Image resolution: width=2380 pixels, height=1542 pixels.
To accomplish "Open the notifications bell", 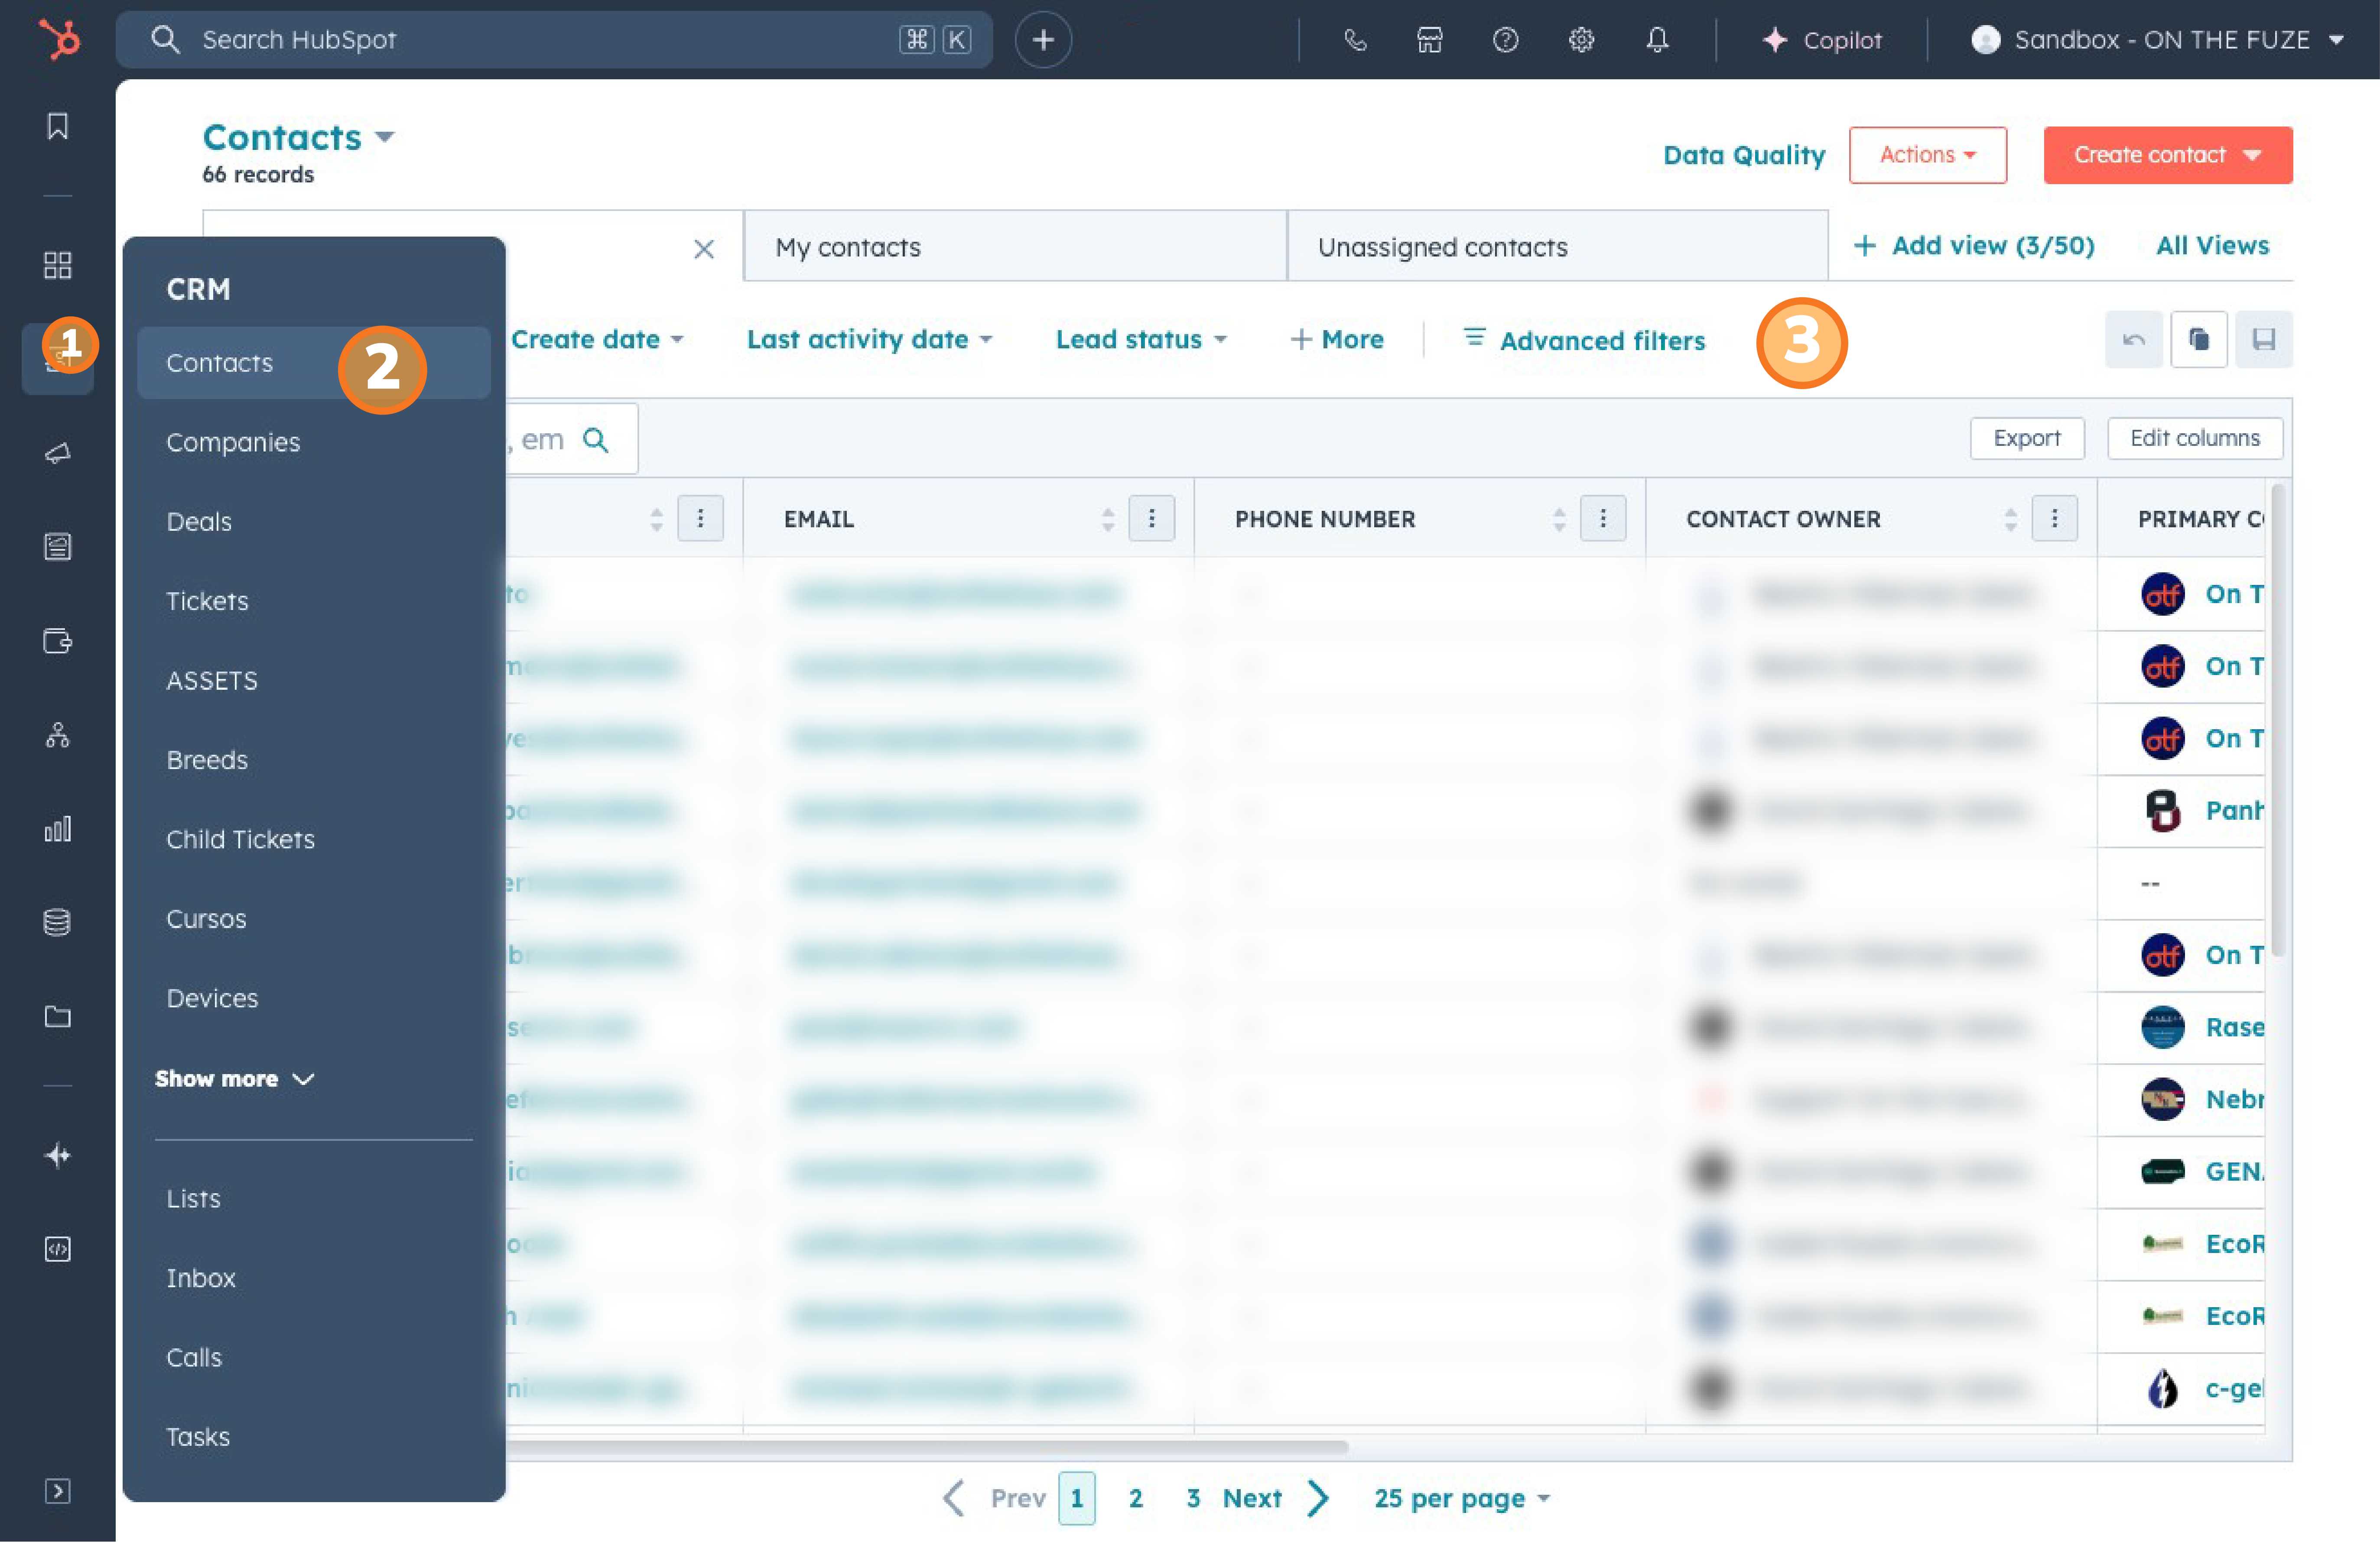I will tap(1657, 40).
